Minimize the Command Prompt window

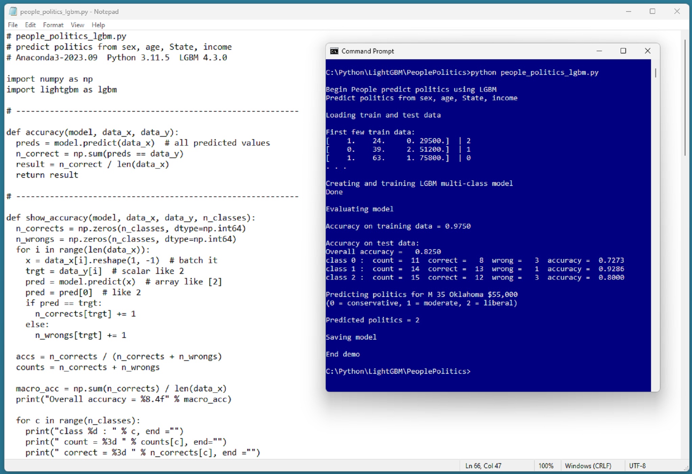[x=599, y=51]
